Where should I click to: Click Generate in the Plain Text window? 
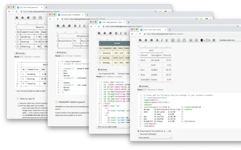coord(20,53)
